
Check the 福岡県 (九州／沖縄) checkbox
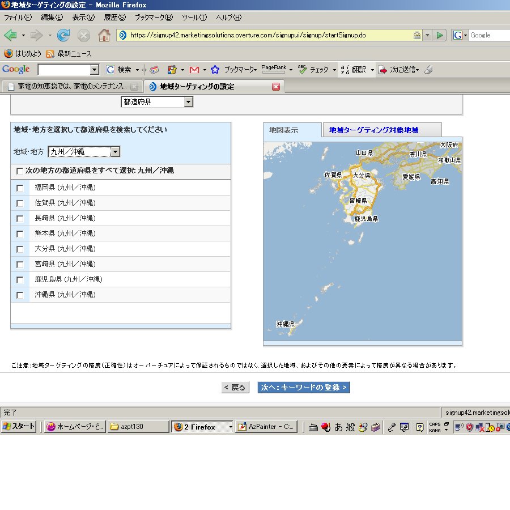click(x=20, y=188)
